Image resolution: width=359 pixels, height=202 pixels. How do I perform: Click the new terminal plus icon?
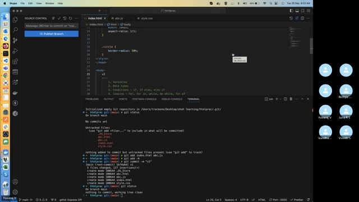tap(277, 99)
